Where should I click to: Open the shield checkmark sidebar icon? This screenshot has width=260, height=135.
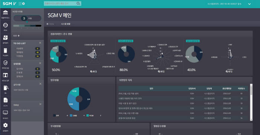(x=5, y=63)
